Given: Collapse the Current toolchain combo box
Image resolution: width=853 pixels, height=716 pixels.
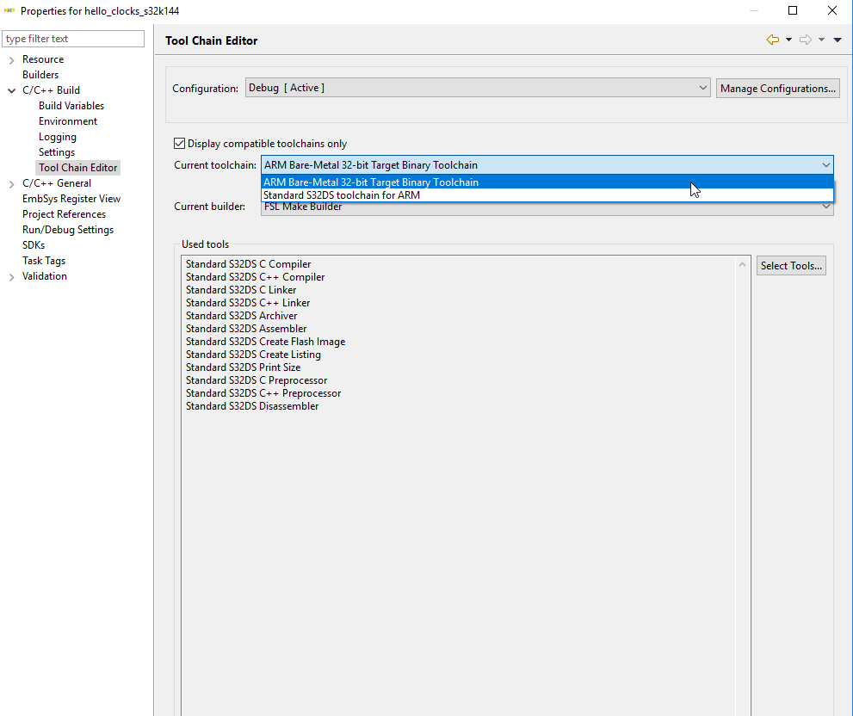Looking at the screenshot, I should (x=547, y=165).
